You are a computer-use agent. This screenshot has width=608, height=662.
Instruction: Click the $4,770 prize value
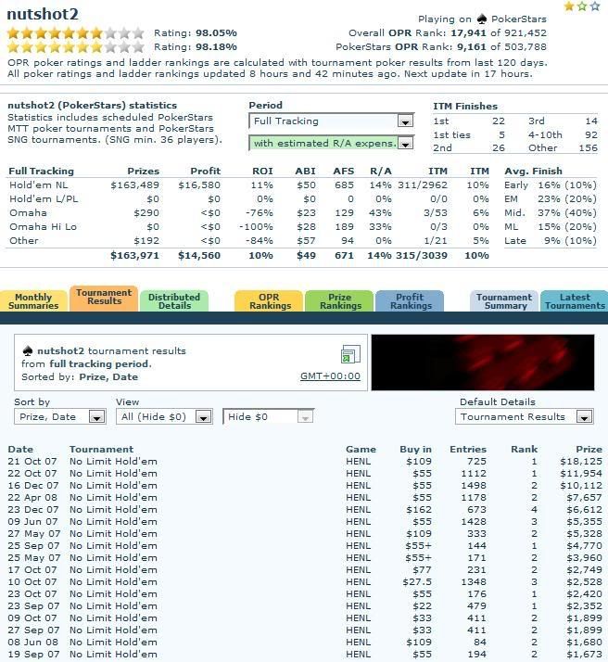pyautogui.click(x=585, y=546)
